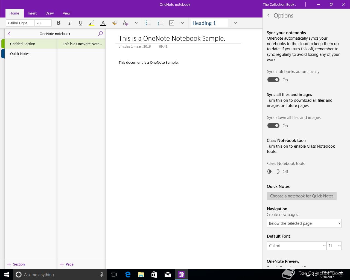Image resolution: width=350 pixels, height=280 pixels.
Task: Insert a numbered list
Action: tap(160, 23)
